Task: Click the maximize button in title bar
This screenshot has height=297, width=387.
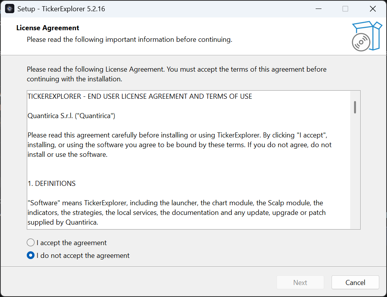Action: click(x=345, y=9)
